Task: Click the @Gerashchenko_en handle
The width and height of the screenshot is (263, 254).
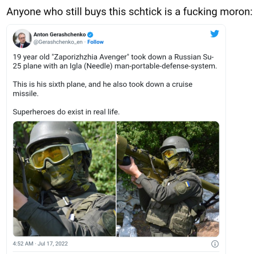Action: point(58,42)
